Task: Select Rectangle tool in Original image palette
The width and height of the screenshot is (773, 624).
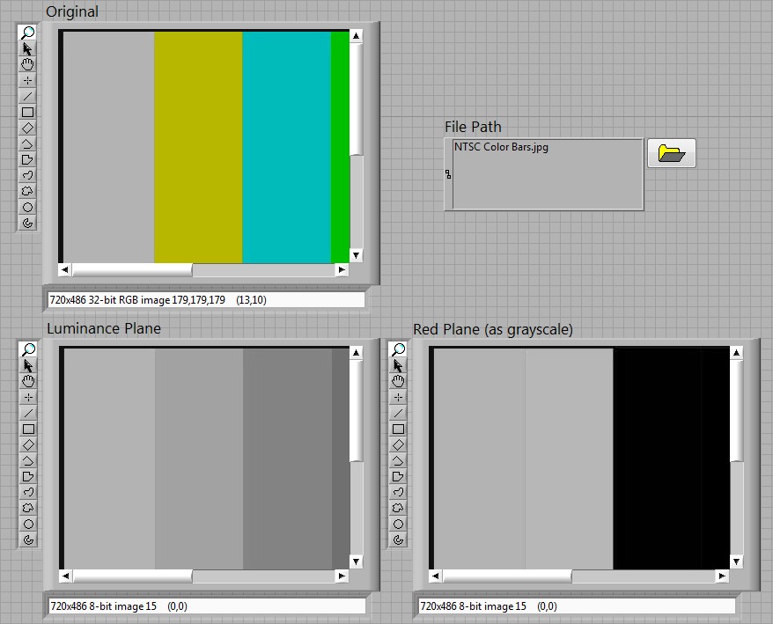Action: point(27,112)
